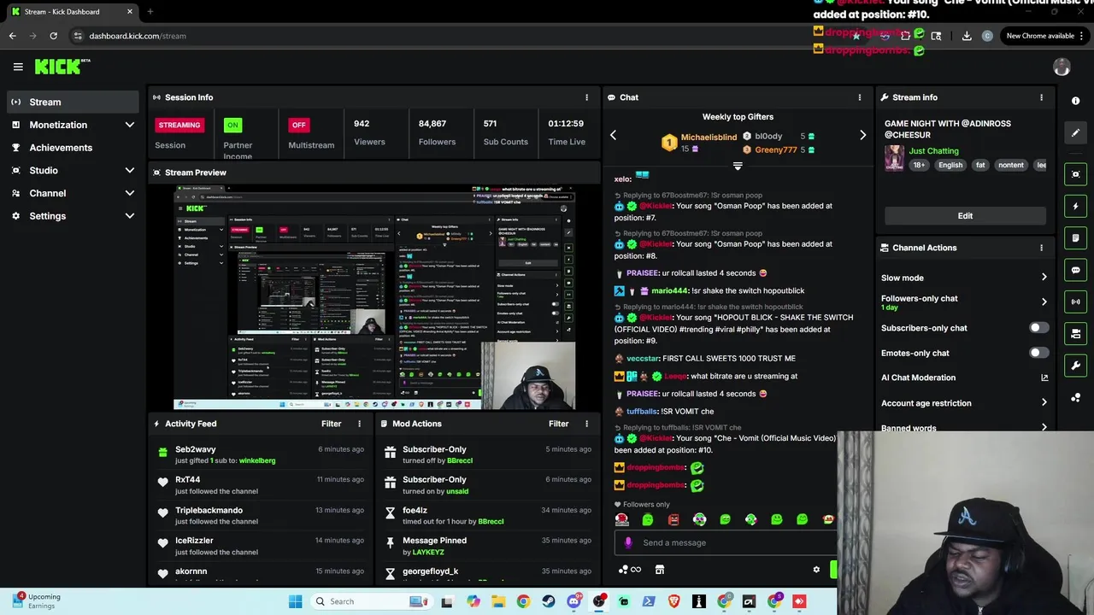Open Activity Feed Filter
1094x615 pixels.
click(x=332, y=424)
